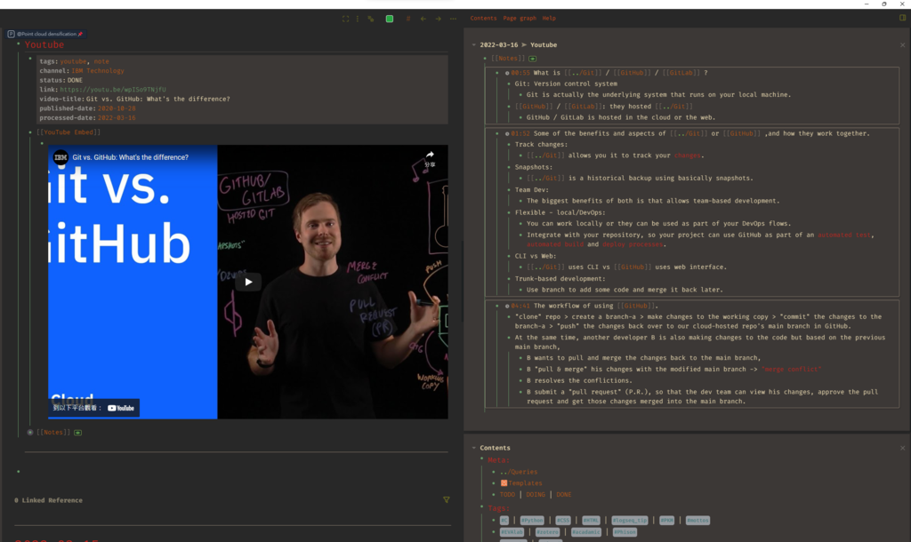Image resolution: width=911 pixels, height=542 pixels.
Task: Toggle the YouTube Embed block bullet
Action: 30,132
